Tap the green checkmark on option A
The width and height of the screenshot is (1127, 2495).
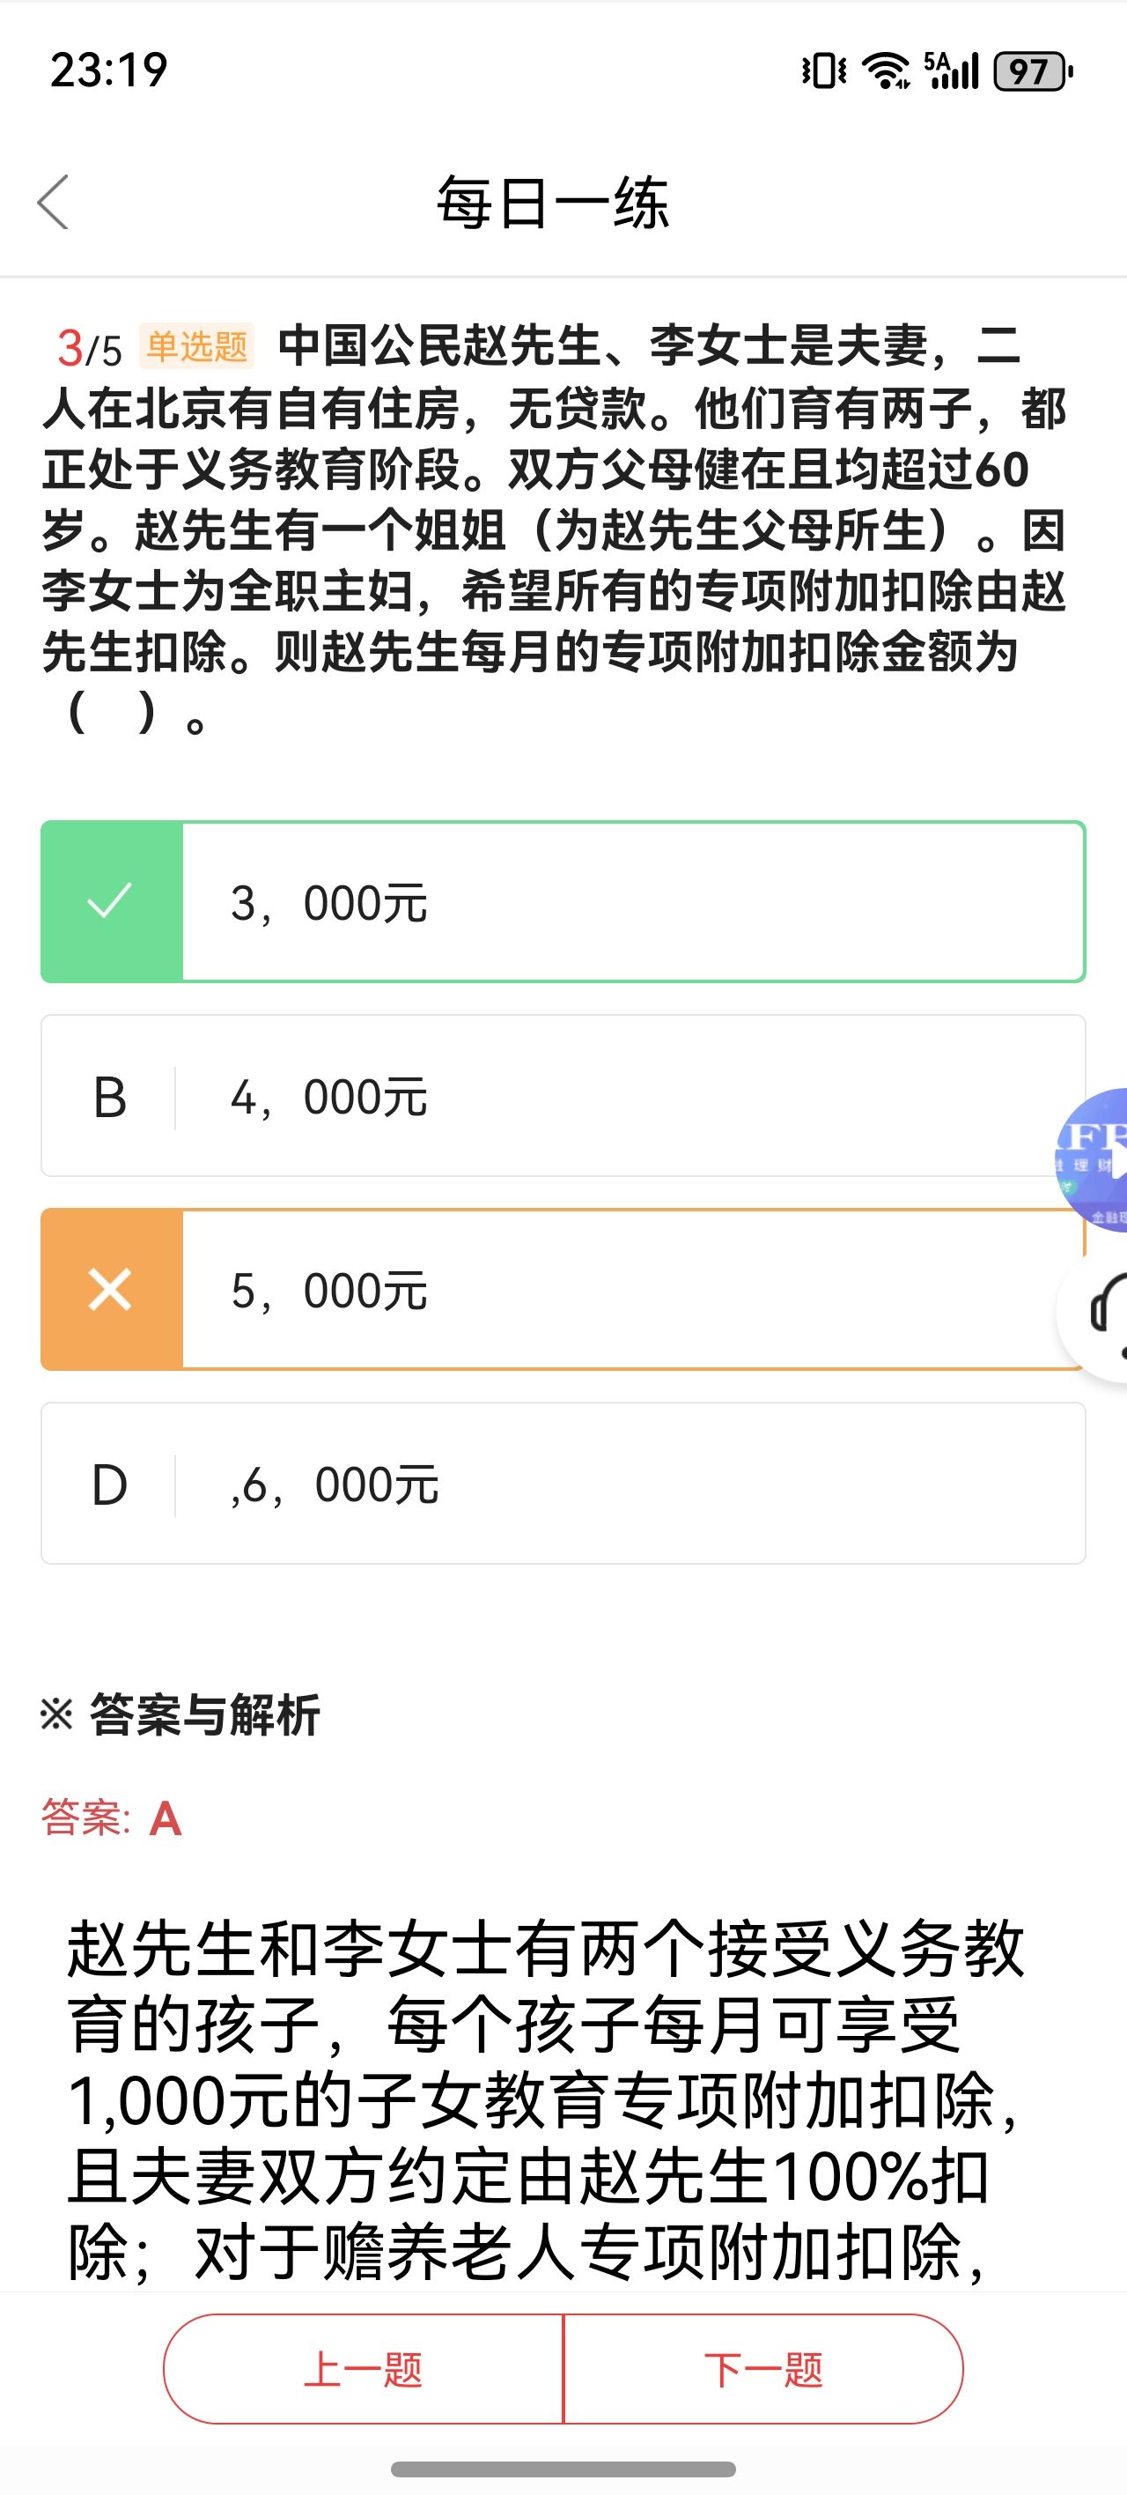pos(110,902)
